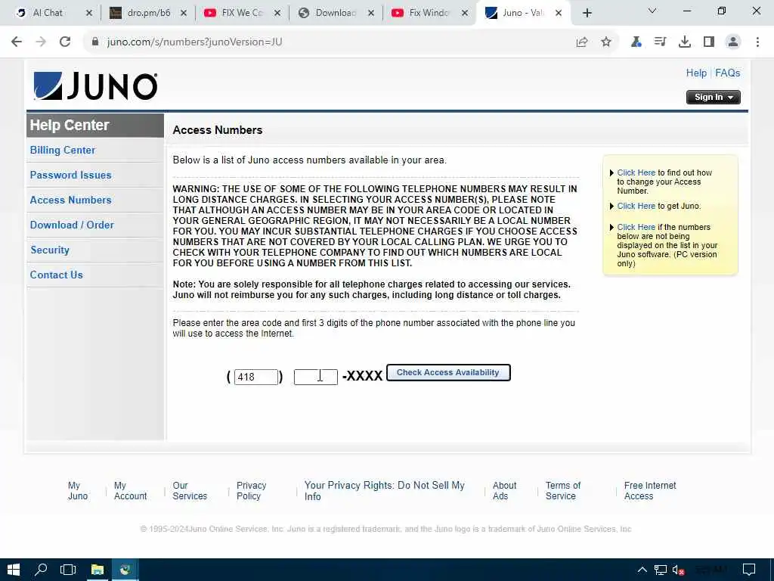This screenshot has width=774, height=581.
Task: Open Security in sidebar
Action: (50, 250)
